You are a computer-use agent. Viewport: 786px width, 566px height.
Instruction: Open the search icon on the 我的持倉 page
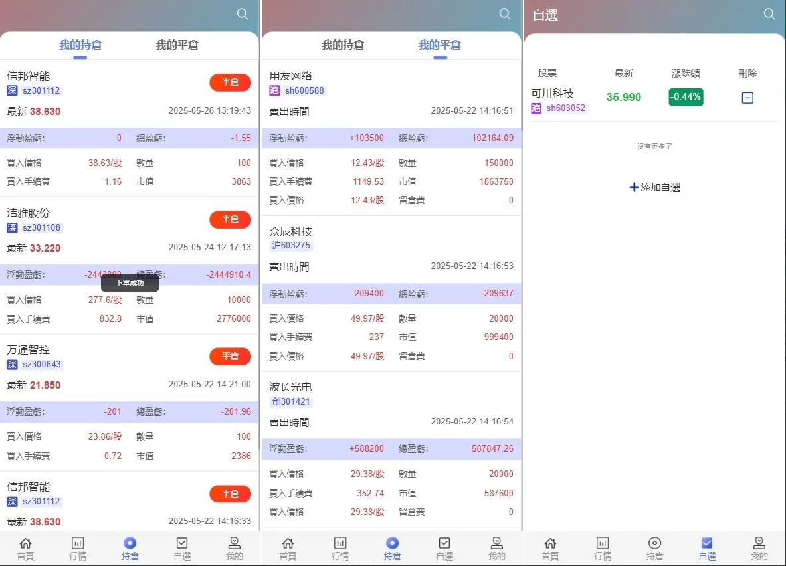pyautogui.click(x=243, y=13)
